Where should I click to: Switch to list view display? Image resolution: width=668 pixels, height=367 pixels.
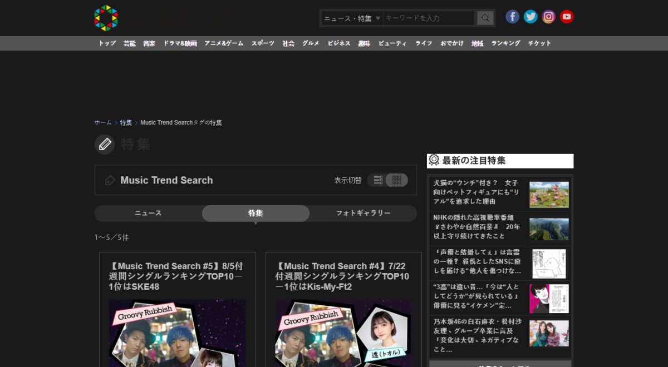(x=378, y=180)
